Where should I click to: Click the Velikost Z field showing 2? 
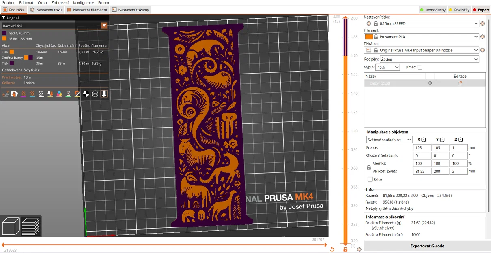pyautogui.click(x=459, y=171)
